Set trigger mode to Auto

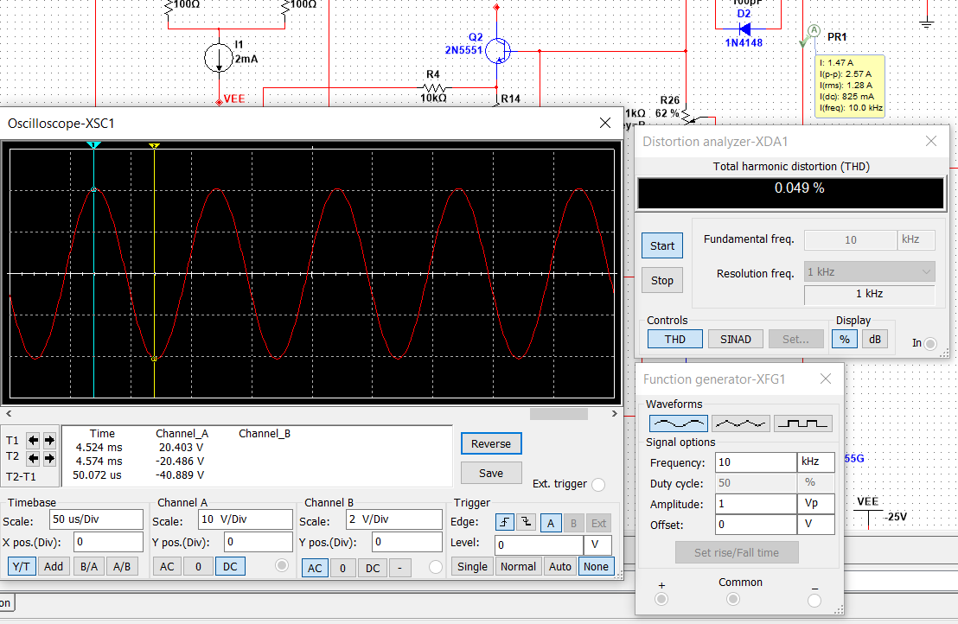(559, 567)
